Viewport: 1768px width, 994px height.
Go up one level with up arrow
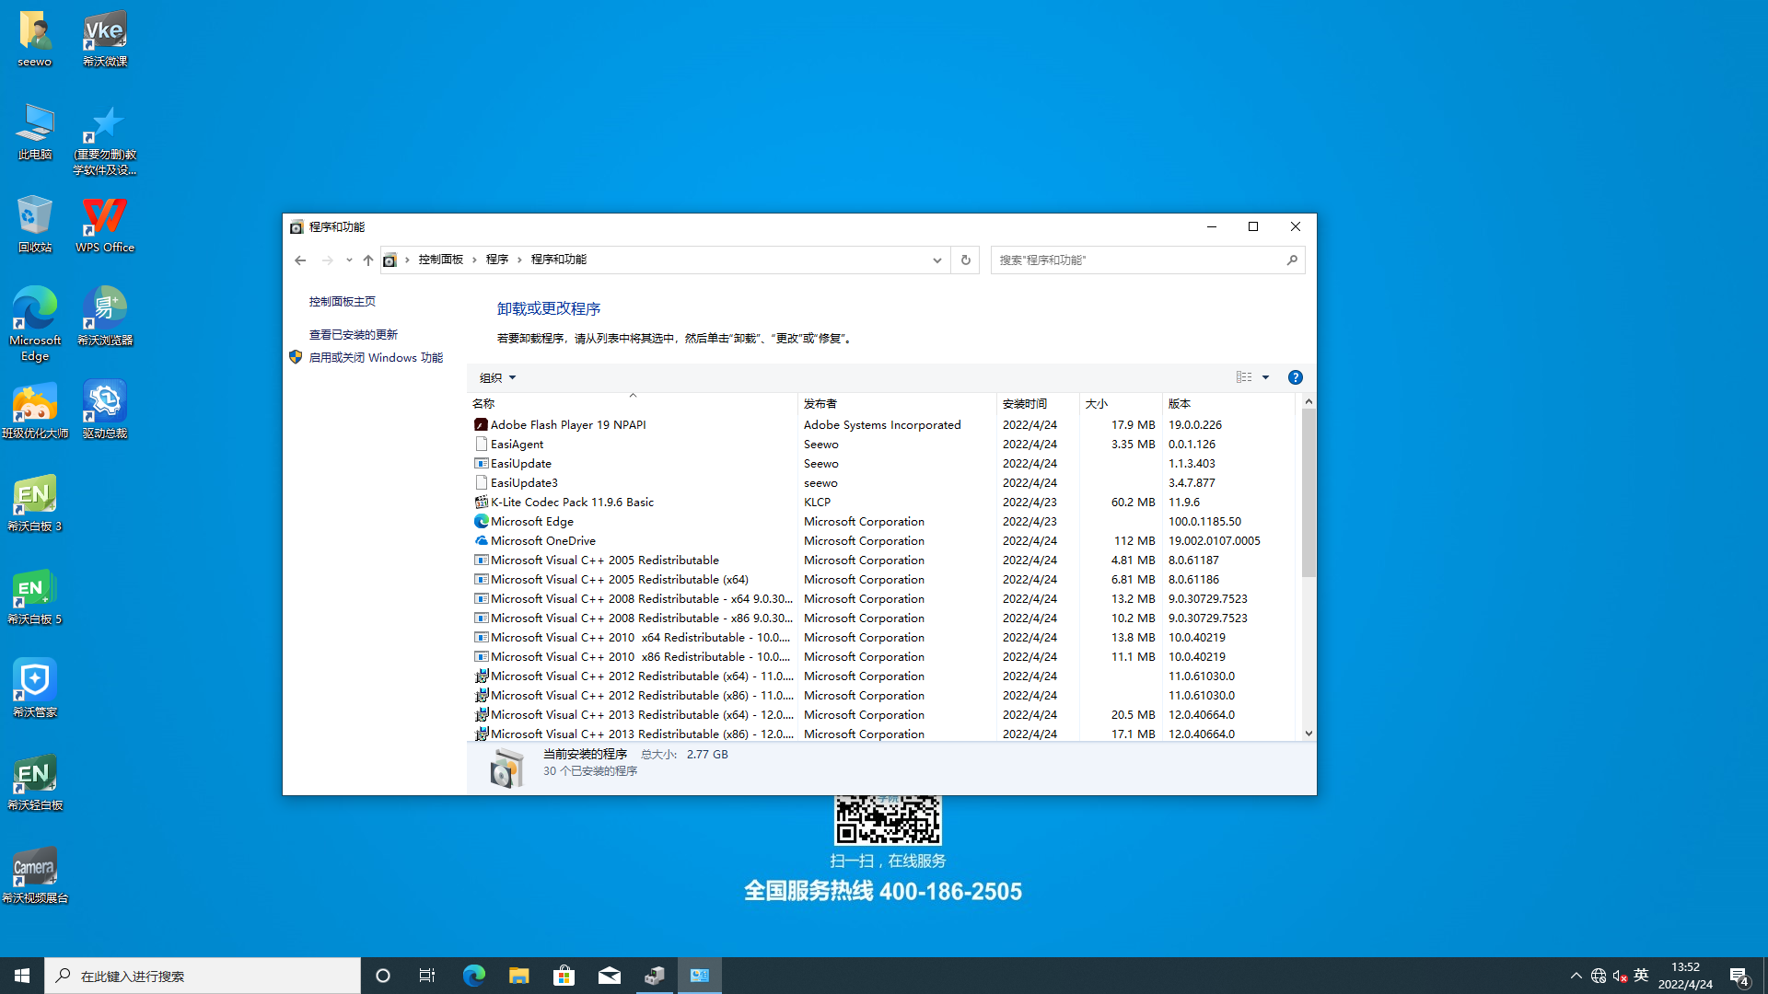click(368, 260)
